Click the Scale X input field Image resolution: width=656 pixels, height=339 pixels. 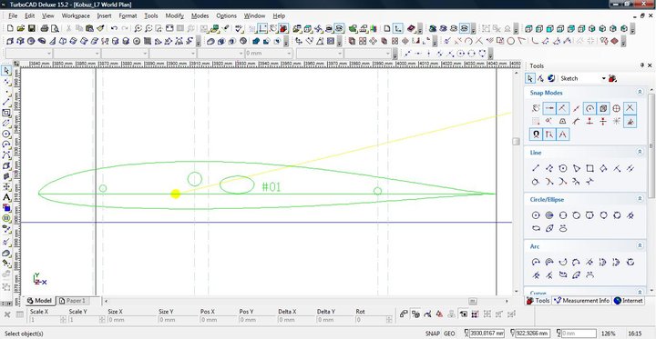click(x=46, y=320)
